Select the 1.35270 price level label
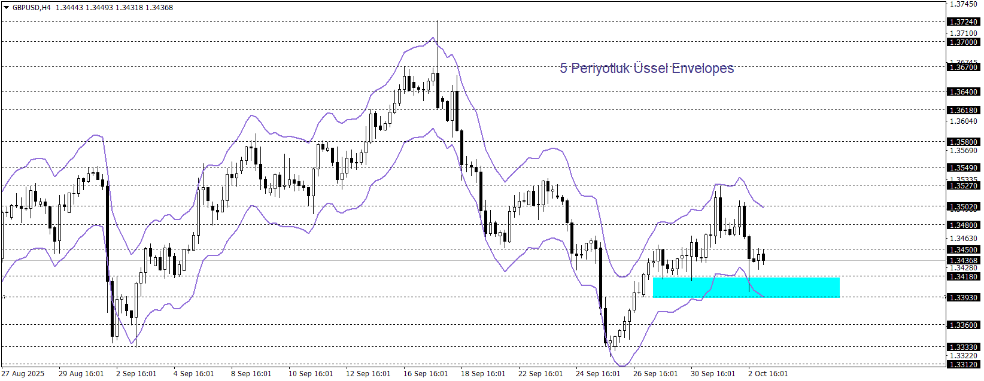The width and height of the screenshot is (984, 381). (963, 186)
